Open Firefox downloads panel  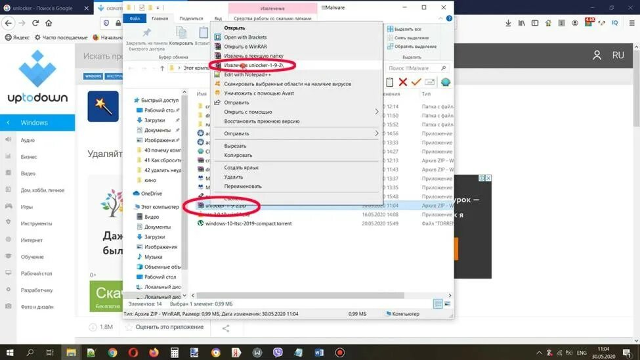click(x=508, y=23)
